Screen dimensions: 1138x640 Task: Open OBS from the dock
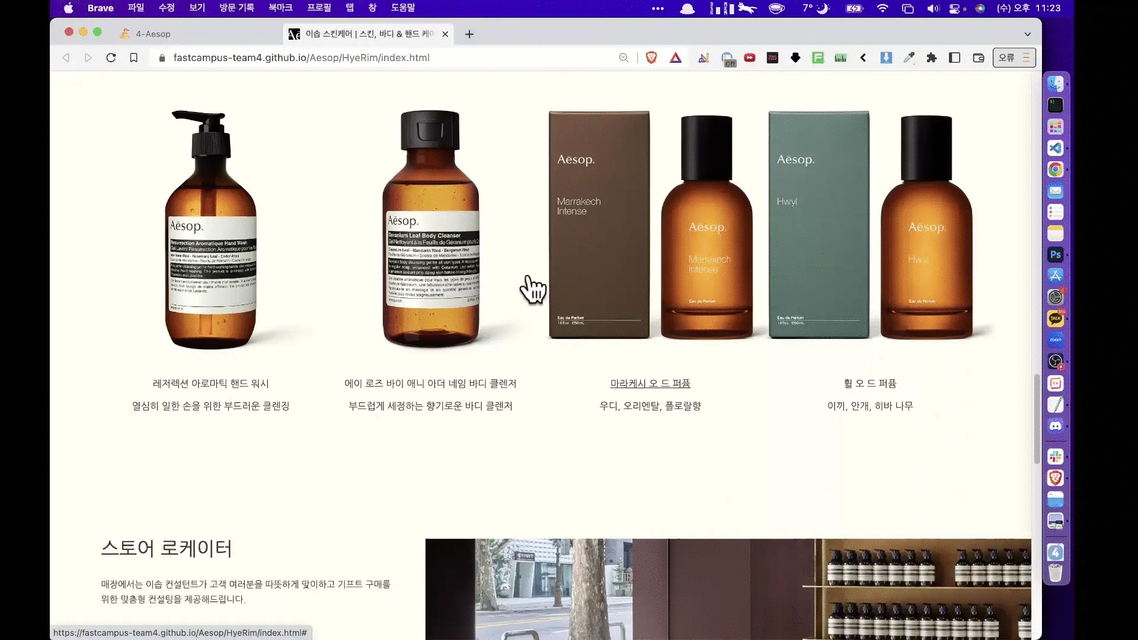click(x=1056, y=361)
